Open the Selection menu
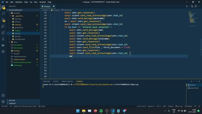This screenshot has height=114, width=202. pos(19,2)
